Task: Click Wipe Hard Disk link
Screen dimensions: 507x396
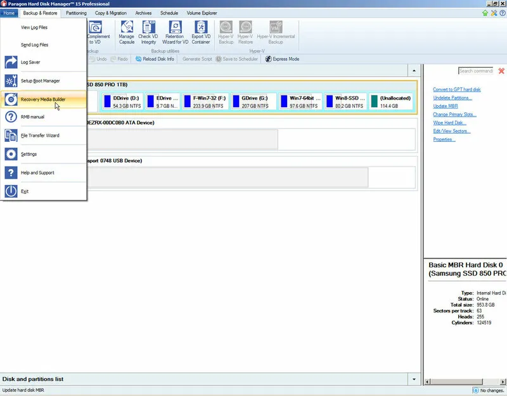Action: click(x=449, y=123)
